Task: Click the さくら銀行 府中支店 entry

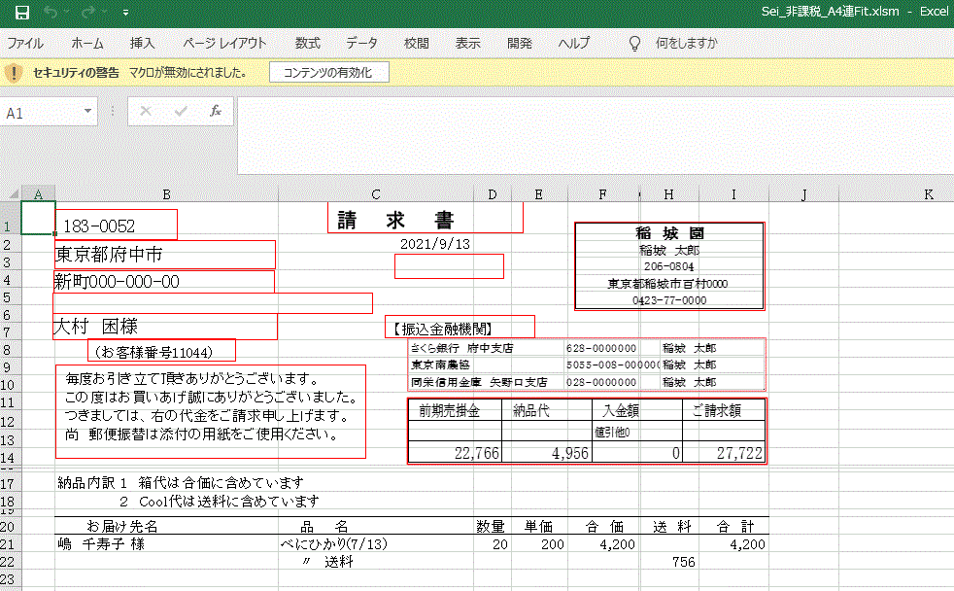Action: 461,348
